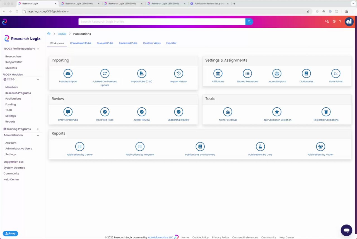Switch to the Queued Pubs tab

[x=105, y=43]
